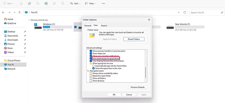Image resolution: width=225 pixels, height=103 pixels.
Task: Open Music quick access folder
Action: 8,48
